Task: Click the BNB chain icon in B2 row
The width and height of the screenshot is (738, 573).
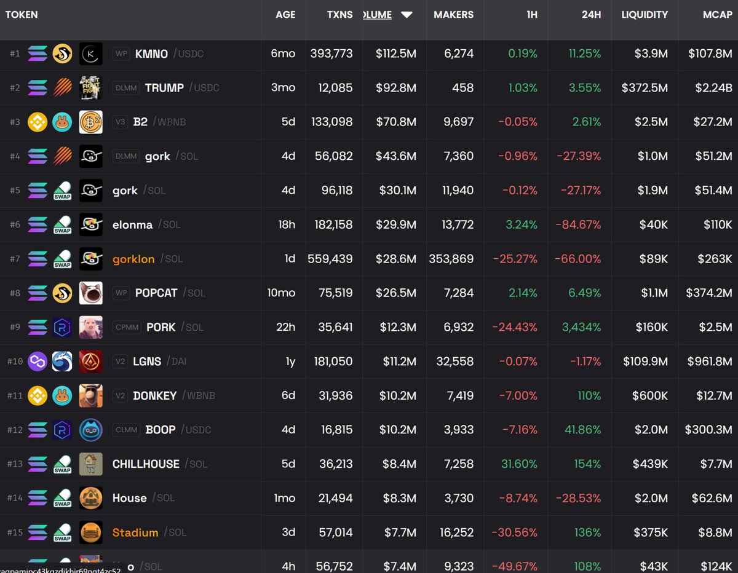Action: tap(37, 122)
